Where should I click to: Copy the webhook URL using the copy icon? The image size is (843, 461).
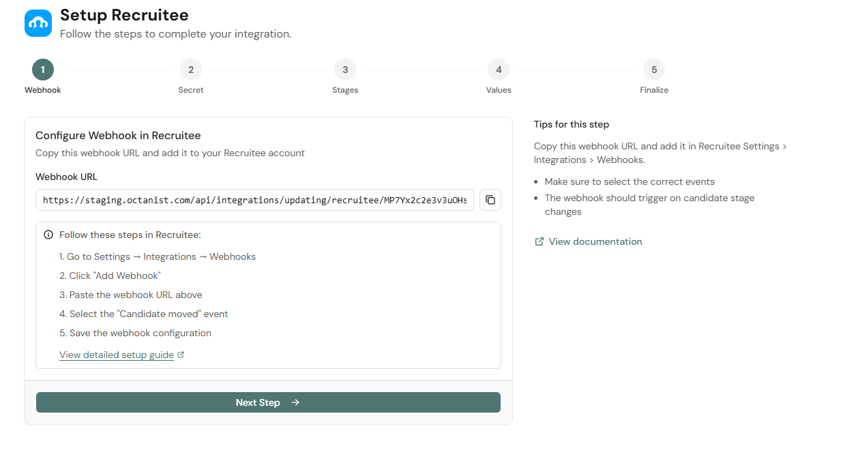pos(490,199)
